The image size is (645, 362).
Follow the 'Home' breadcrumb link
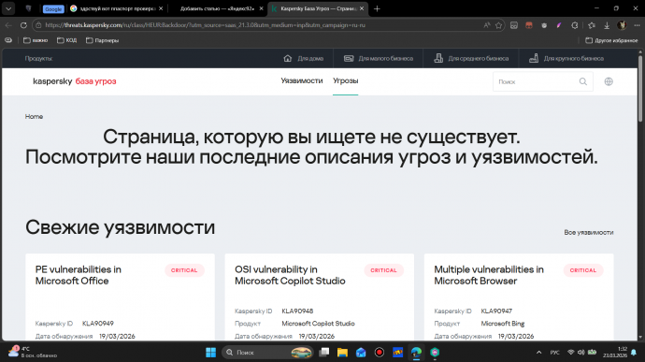click(x=34, y=117)
